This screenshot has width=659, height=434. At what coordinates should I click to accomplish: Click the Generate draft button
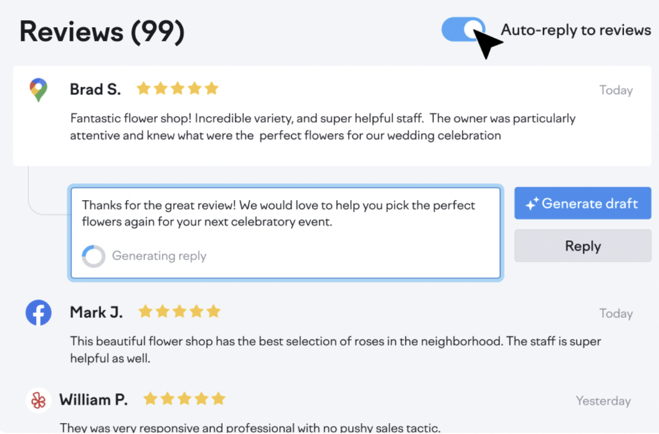point(583,203)
